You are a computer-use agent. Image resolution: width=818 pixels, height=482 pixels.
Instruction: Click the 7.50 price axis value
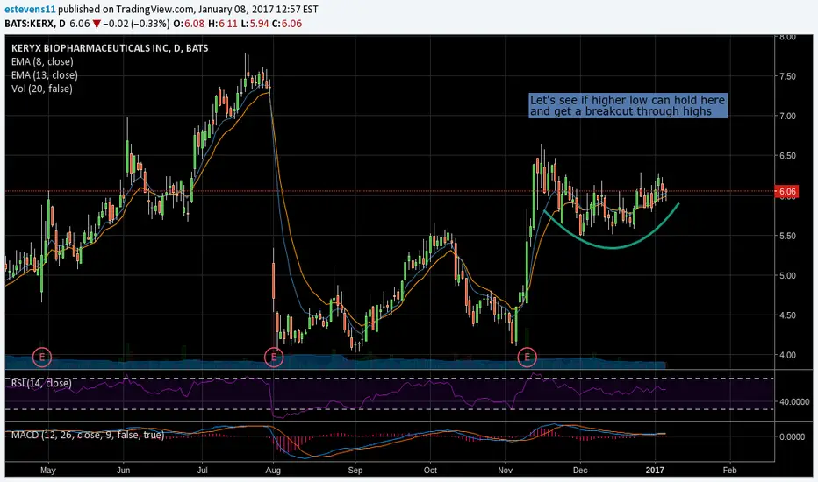[x=787, y=76]
